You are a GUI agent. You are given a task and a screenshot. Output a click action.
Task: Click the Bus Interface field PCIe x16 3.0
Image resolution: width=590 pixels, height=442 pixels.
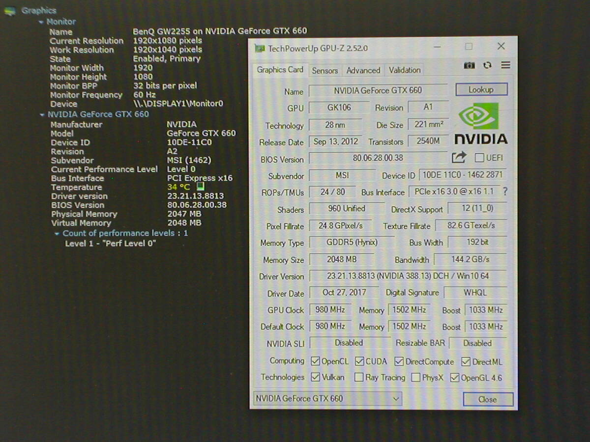tap(454, 192)
